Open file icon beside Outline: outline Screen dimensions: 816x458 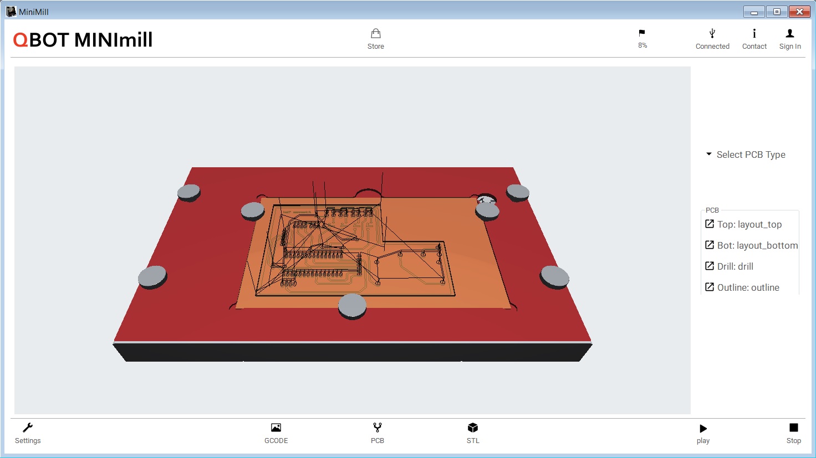(710, 287)
